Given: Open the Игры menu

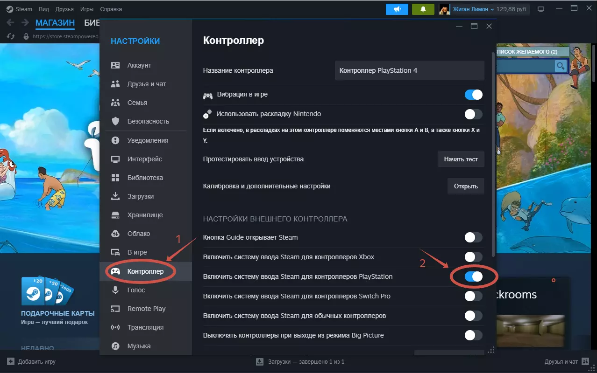Looking at the screenshot, I should click(x=87, y=9).
